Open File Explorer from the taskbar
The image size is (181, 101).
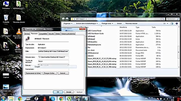tap(11, 99)
